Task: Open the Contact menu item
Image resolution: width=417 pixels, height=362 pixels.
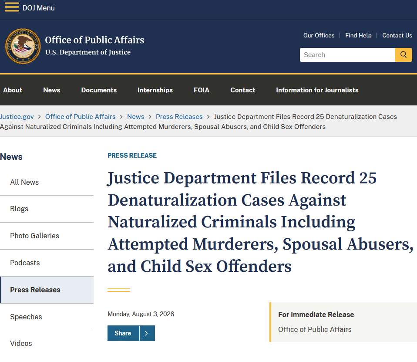Action: [x=242, y=90]
